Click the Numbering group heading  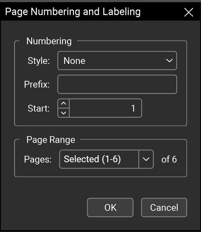(x=49, y=41)
